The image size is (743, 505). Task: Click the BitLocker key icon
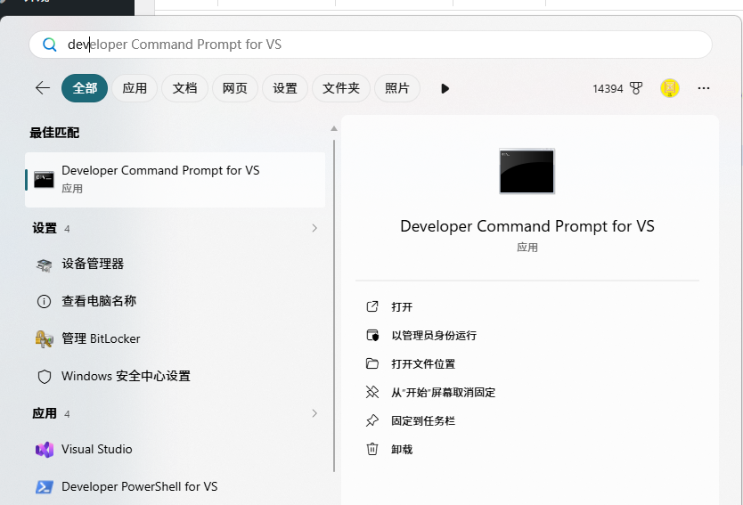coord(44,339)
